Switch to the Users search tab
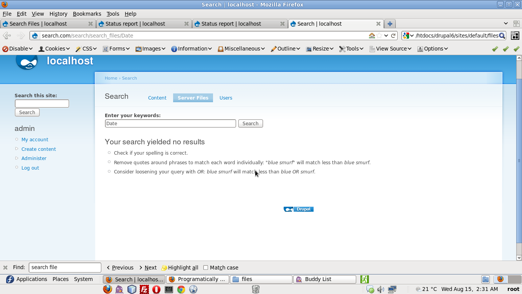Screen dimensions: 522x294 click(226, 98)
